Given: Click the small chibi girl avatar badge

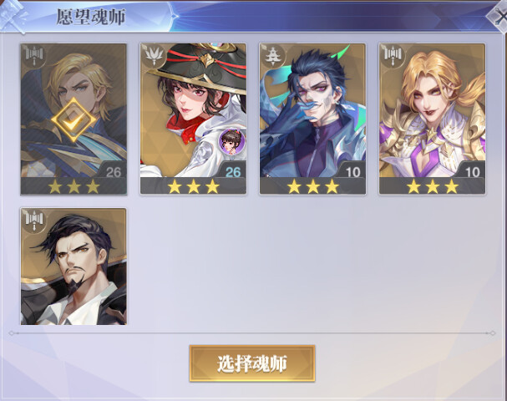Looking at the screenshot, I should point(231,141).
